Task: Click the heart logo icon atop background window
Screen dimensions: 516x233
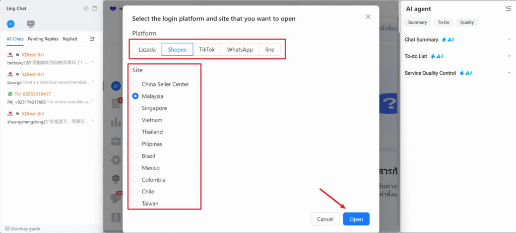Action: tap(113, 9)
